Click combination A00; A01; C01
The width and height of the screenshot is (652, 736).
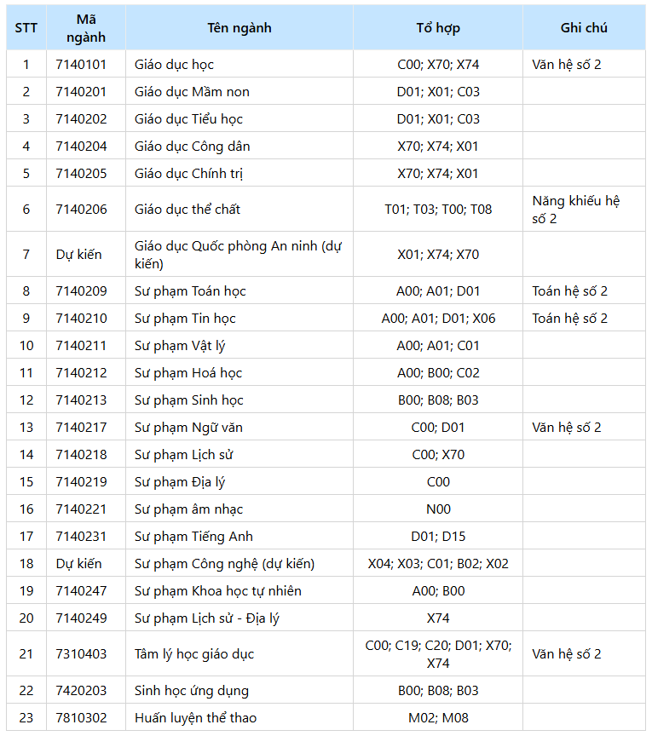click(438, 346)
